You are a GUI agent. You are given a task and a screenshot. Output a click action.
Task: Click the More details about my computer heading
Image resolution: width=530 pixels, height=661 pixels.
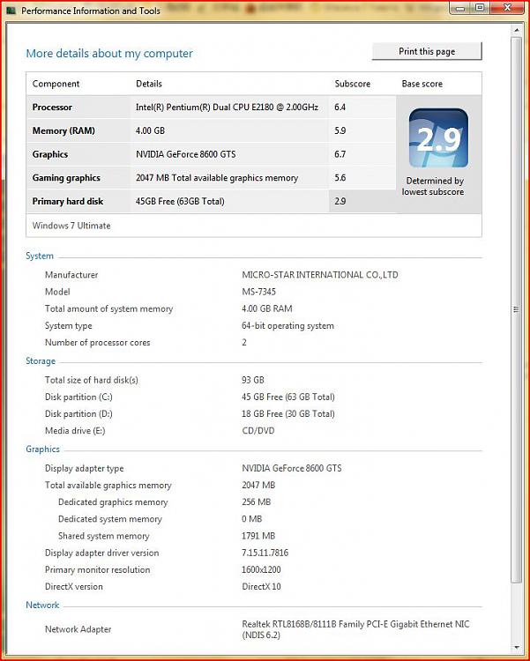point(109,54)
